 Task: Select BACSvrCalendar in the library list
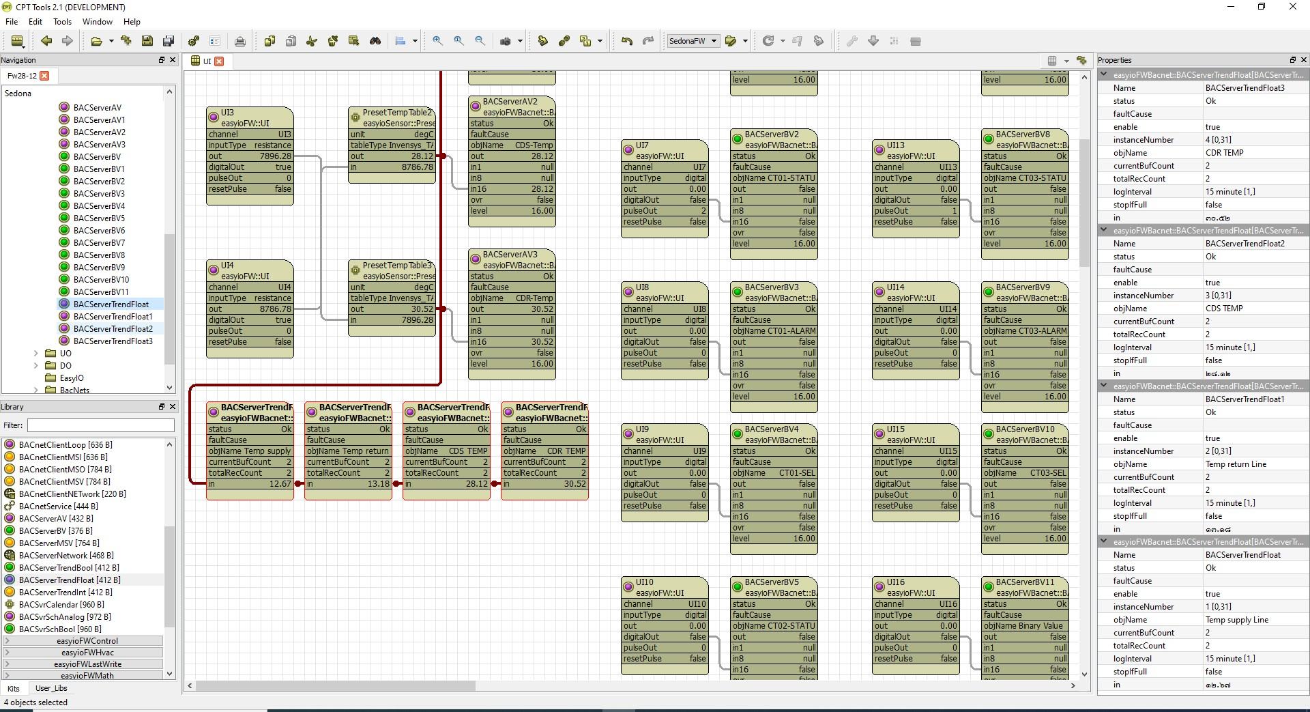[61, 604]
